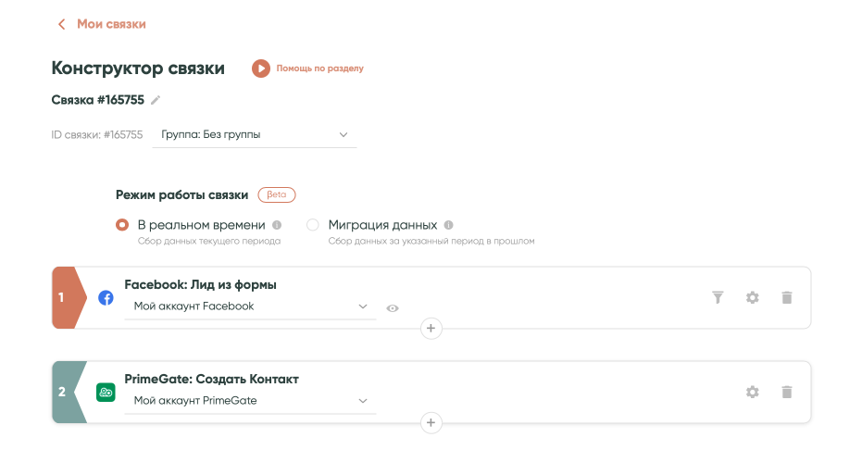Show info tooltip for В реальном времени
The width and height of the screenshot is (862, 475).
point(277,225)
